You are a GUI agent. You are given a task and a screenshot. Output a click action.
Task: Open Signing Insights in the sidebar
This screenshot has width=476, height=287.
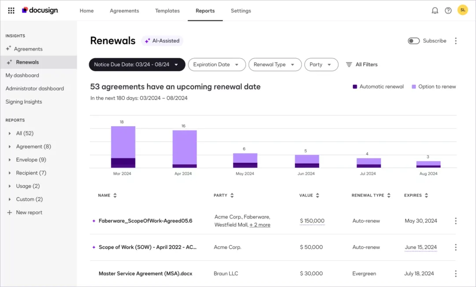coord(24,102)
